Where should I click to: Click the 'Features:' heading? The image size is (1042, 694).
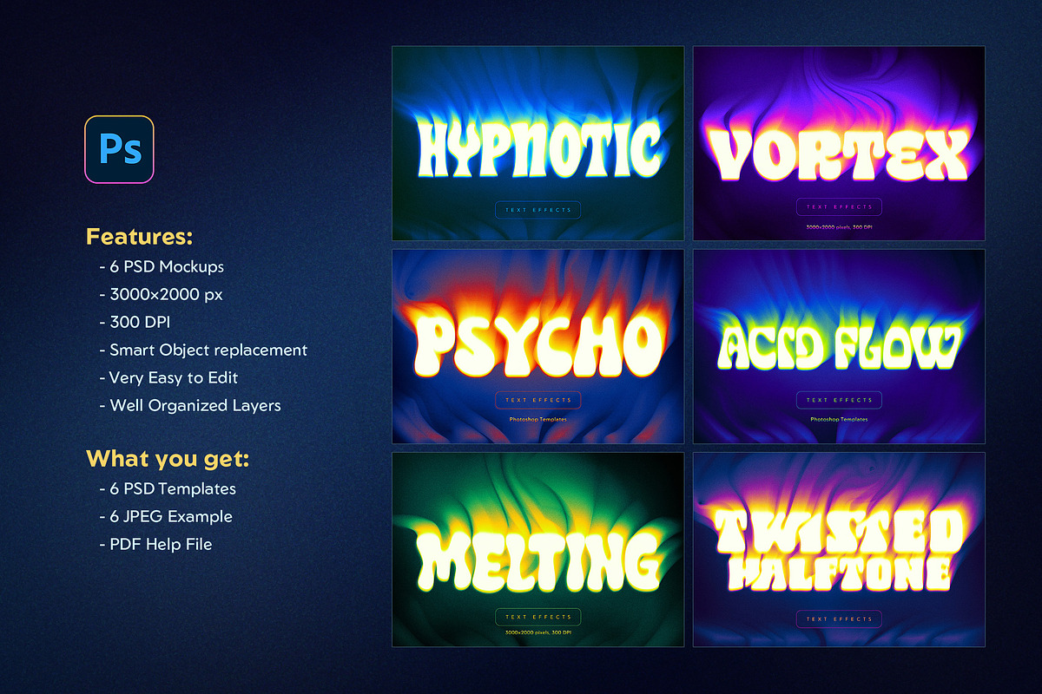[139, 236]
